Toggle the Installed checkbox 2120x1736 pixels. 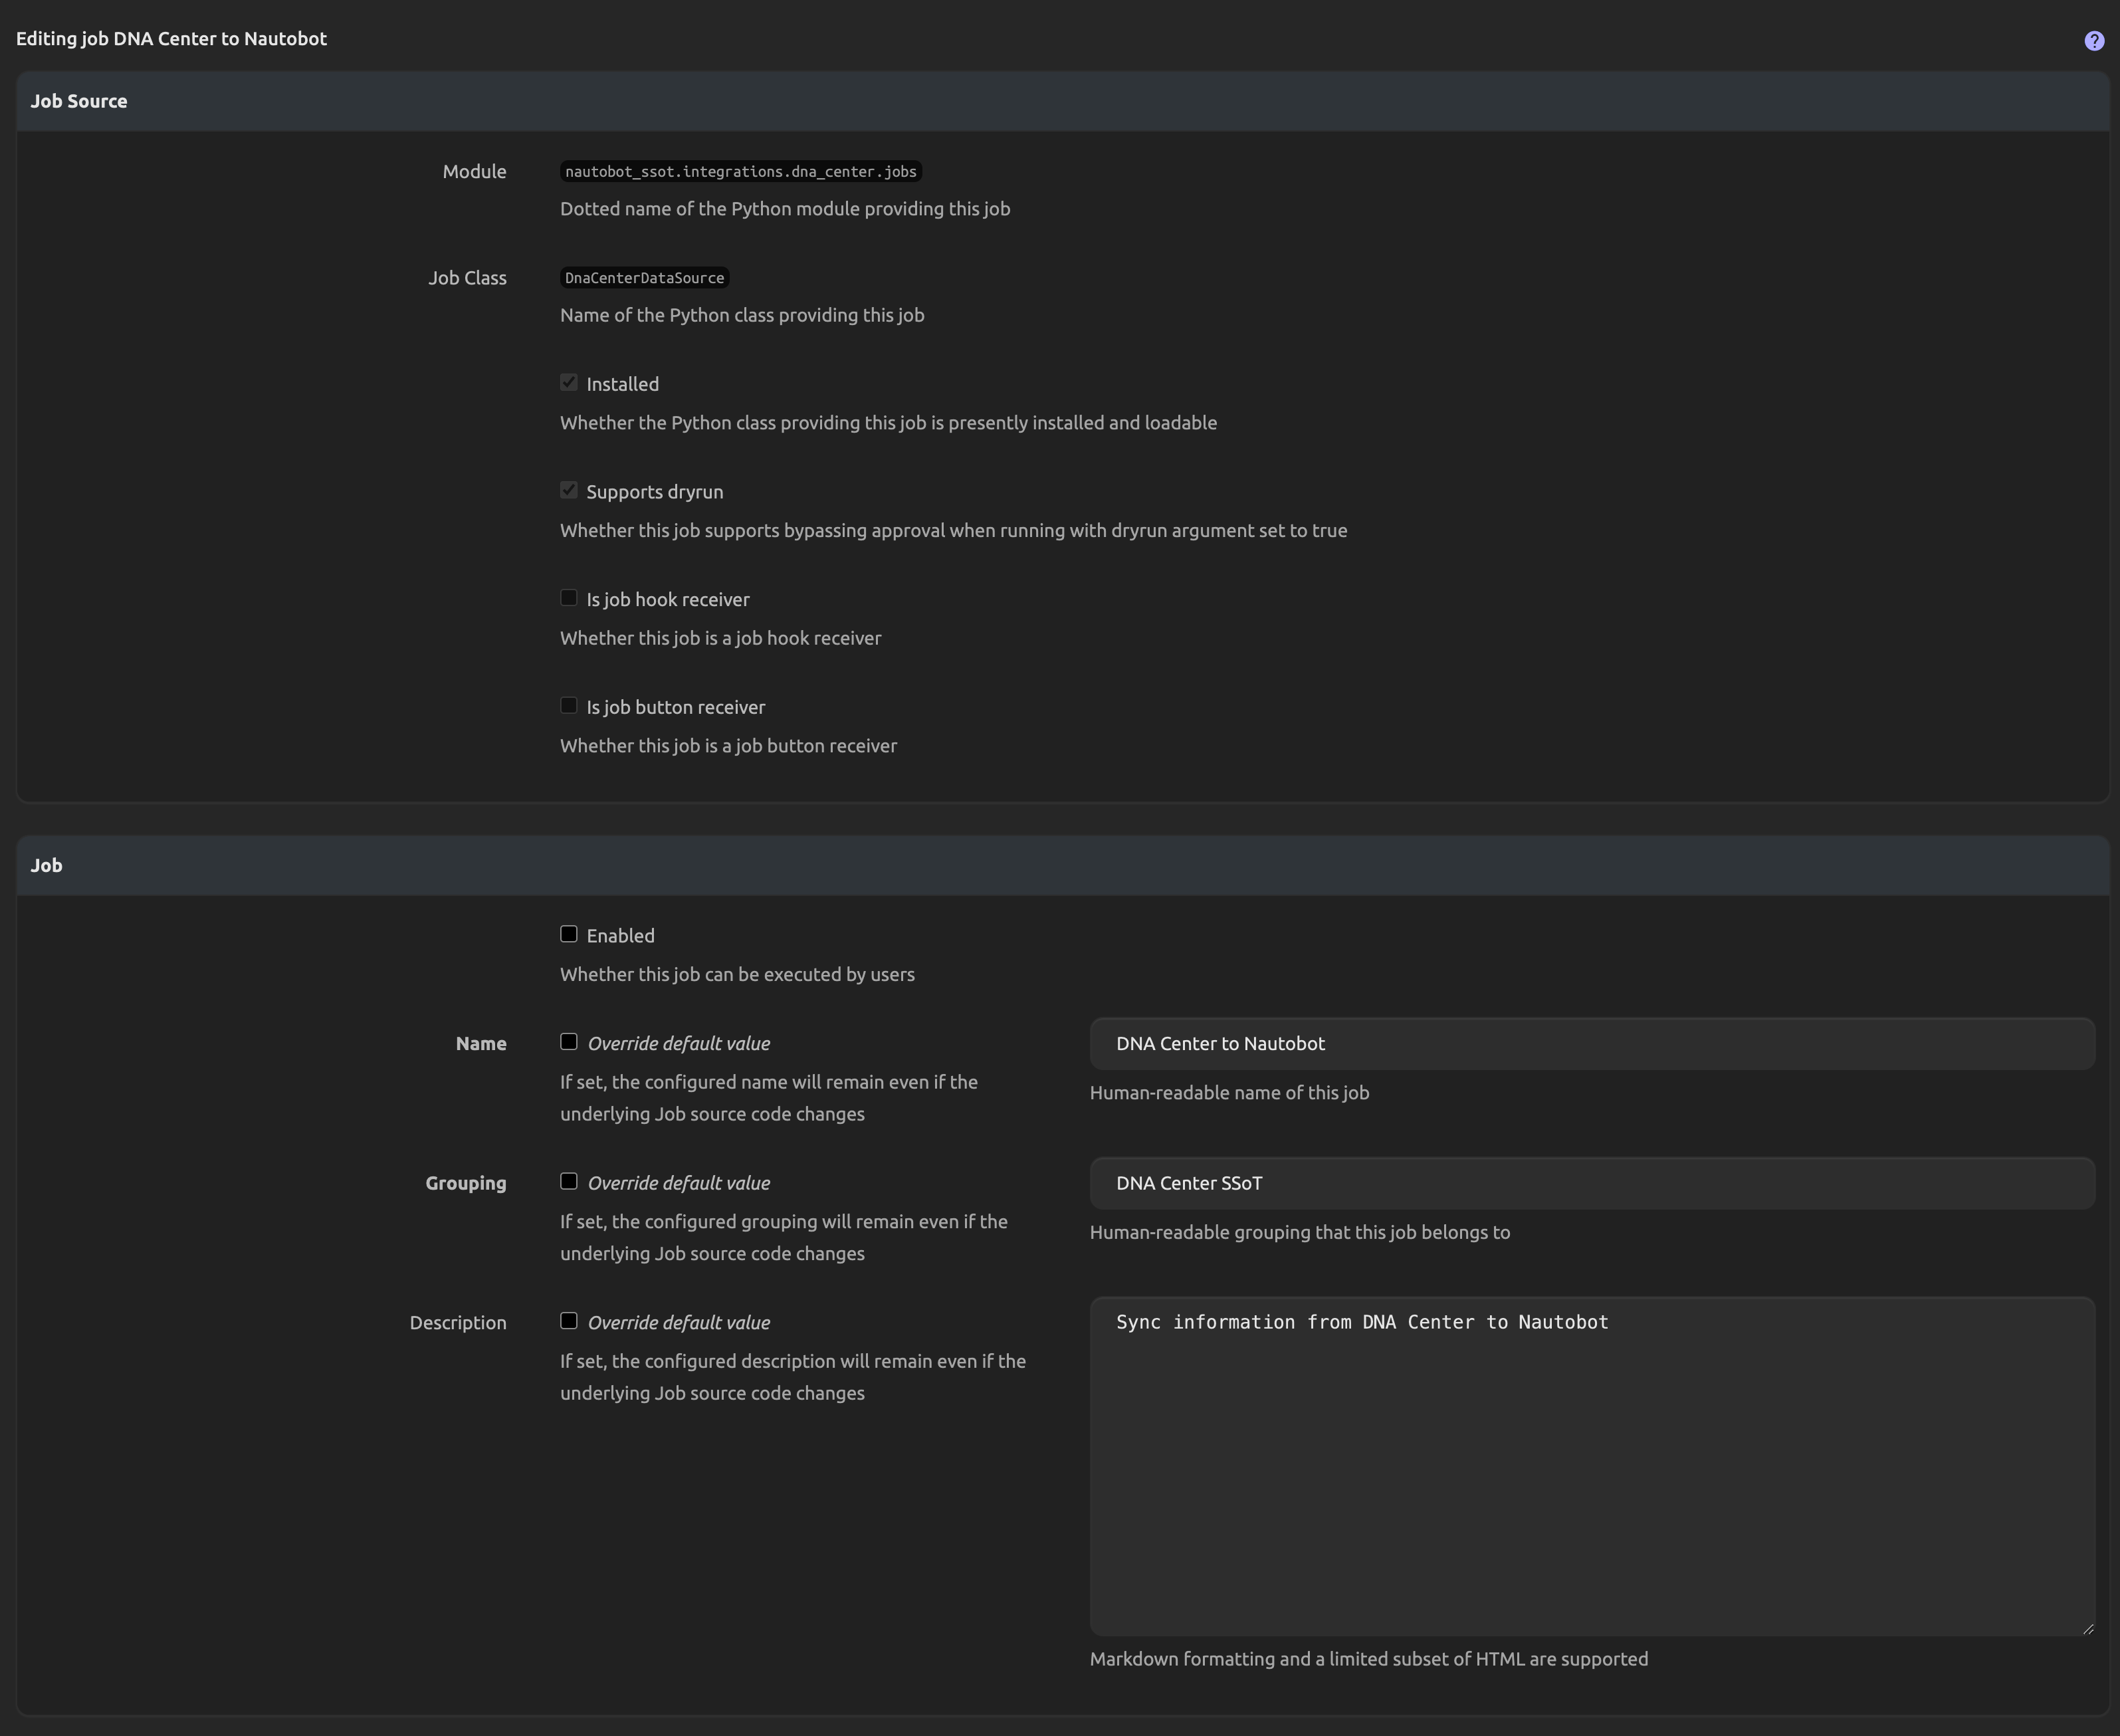pos(569,383)
